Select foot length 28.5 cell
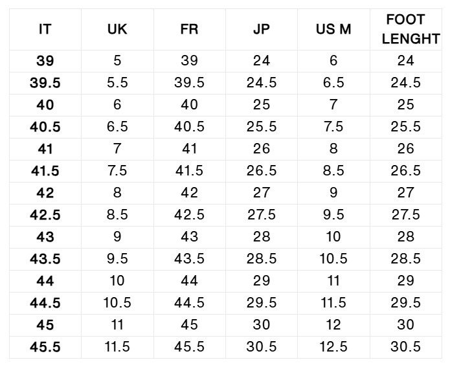The width and height of the screenshot is (450, 369). (x=406, y=259)
